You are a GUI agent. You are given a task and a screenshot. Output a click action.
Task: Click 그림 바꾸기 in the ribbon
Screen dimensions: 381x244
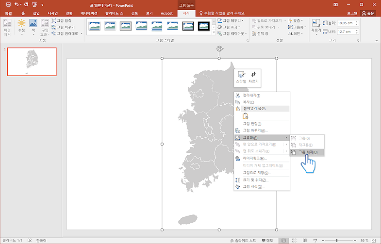coord(63,27)
